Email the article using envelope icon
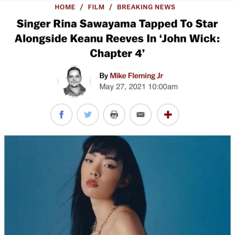Screen dimensions: 235x235 coord(140,115)
